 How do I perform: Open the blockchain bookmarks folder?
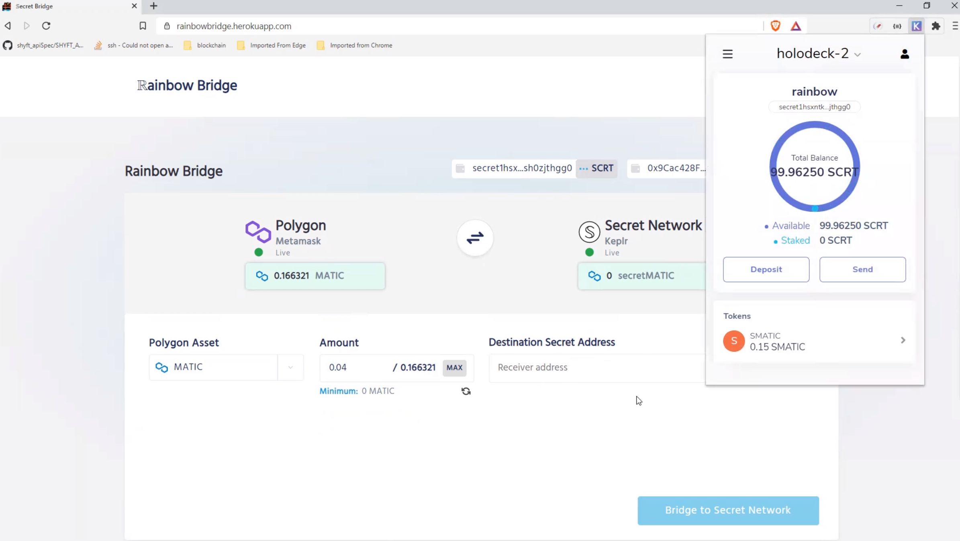click(x=205, y=45)
